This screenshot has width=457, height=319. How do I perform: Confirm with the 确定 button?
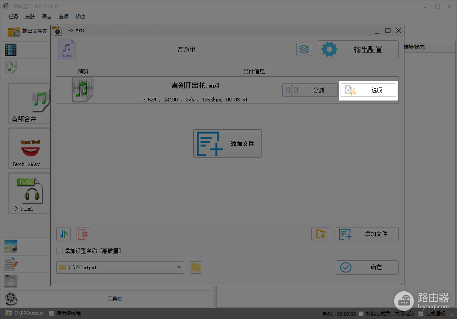(x=367, y=267)
